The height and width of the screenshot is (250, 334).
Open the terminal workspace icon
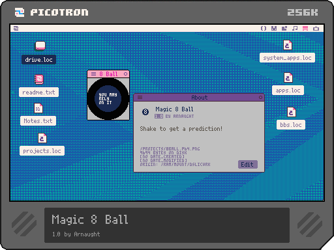[x=316, y=28]
